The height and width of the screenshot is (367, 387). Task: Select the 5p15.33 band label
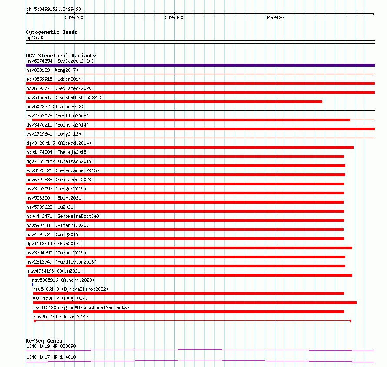(35, 37)
